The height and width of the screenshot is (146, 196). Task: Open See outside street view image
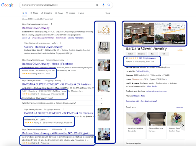tap(170, 39)
